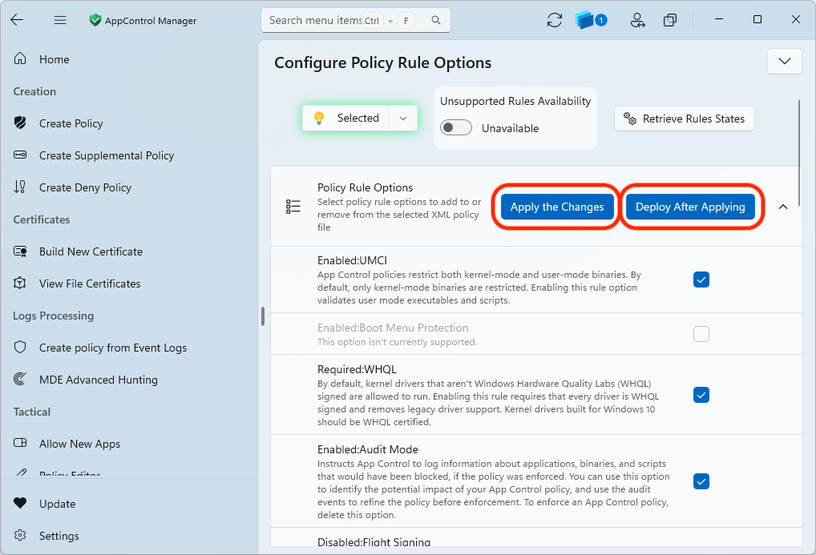Open Create Supplemental Policy page
This screenshot has width=816, height=555.
[107, 155]
